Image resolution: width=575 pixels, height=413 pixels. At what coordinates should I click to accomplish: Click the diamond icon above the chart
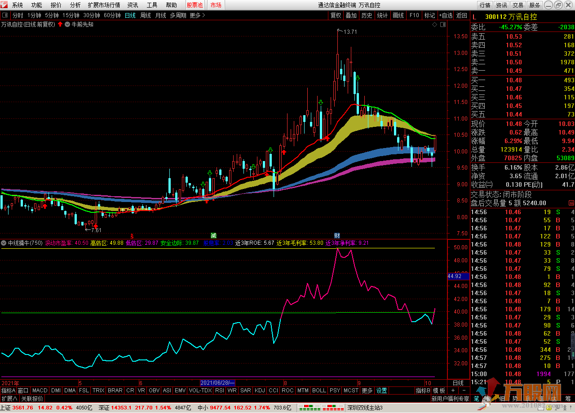[x=434, y=25]
